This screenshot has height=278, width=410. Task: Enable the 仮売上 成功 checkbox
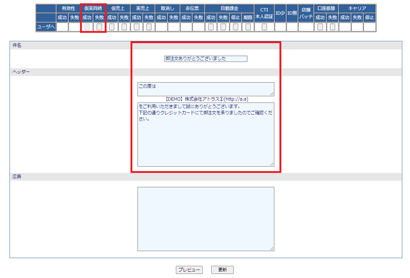pyautogui.click(x=112, y=27)
